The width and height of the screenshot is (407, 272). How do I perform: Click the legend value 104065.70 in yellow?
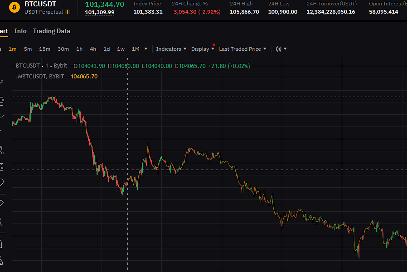coord(84,77)
